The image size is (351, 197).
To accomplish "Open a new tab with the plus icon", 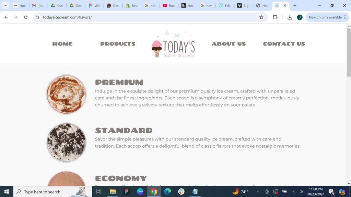I will (x=295, y=5).
